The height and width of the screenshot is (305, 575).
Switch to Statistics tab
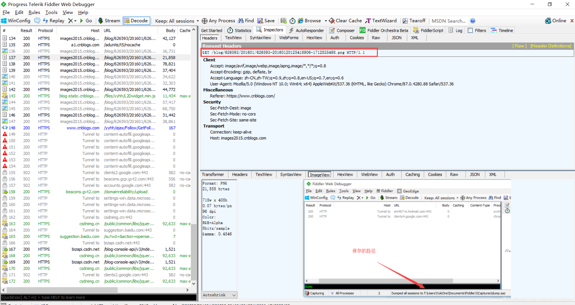[239, 30]
